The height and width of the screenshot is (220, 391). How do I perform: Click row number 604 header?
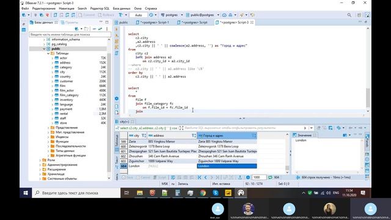pos(123,166)
